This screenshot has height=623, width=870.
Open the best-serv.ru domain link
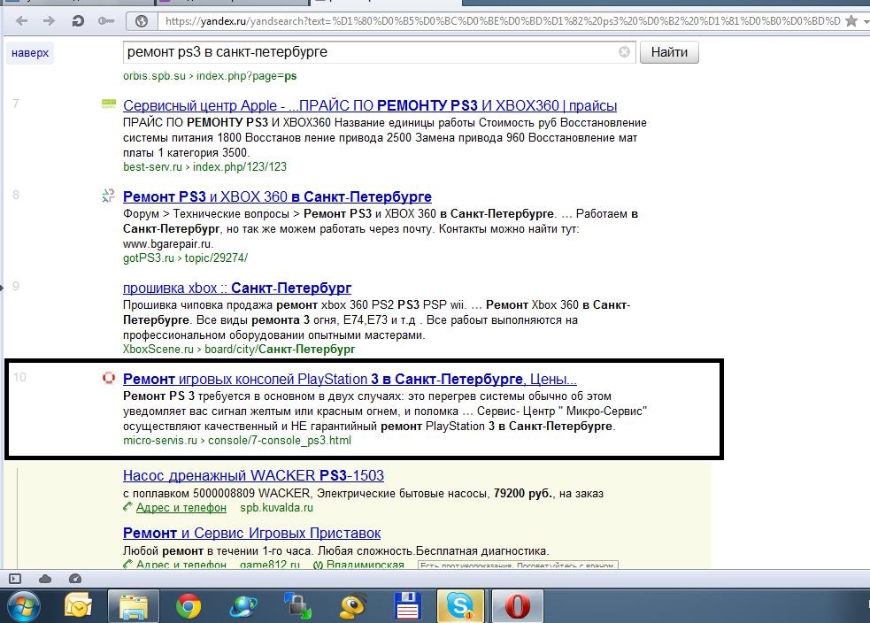(152, 166)
